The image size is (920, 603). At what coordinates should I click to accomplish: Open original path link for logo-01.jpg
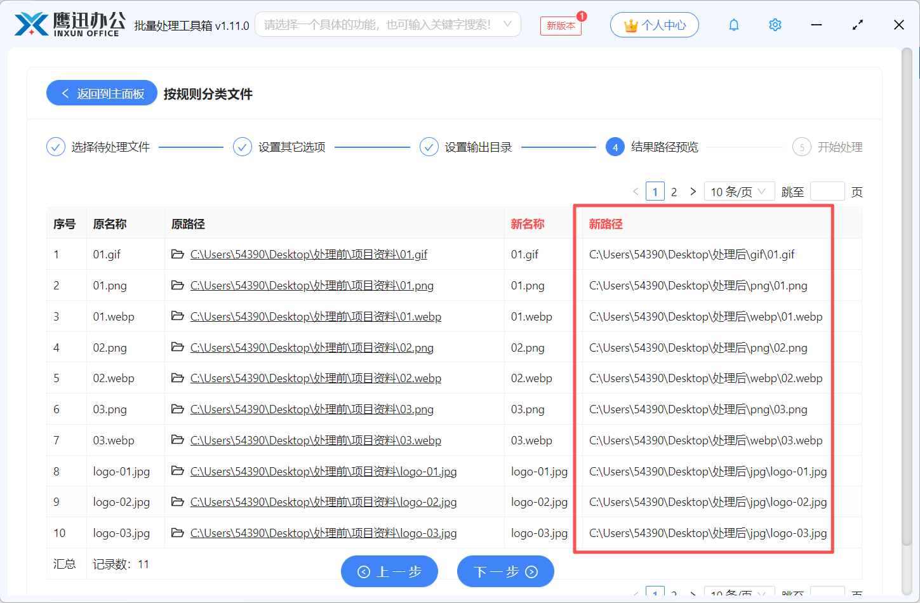[324, 472]
